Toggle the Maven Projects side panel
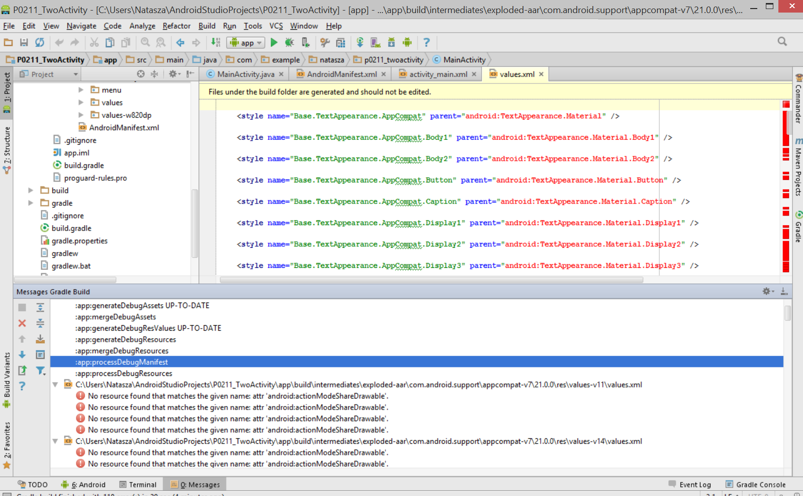803x496 pixels. click(x=798, y=167)
